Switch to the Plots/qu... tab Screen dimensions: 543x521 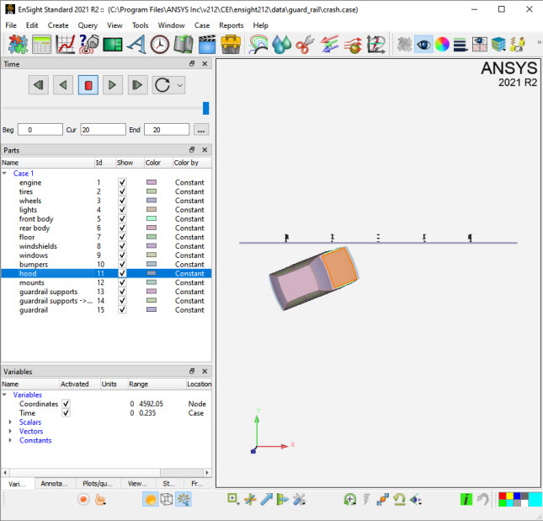coord(98,484)
